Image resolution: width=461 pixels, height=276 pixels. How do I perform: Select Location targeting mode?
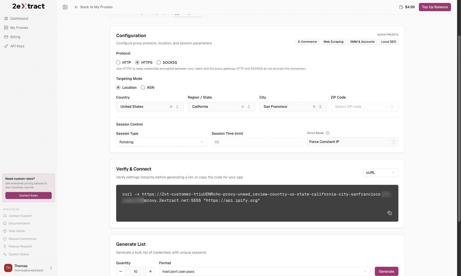(118, 87)
